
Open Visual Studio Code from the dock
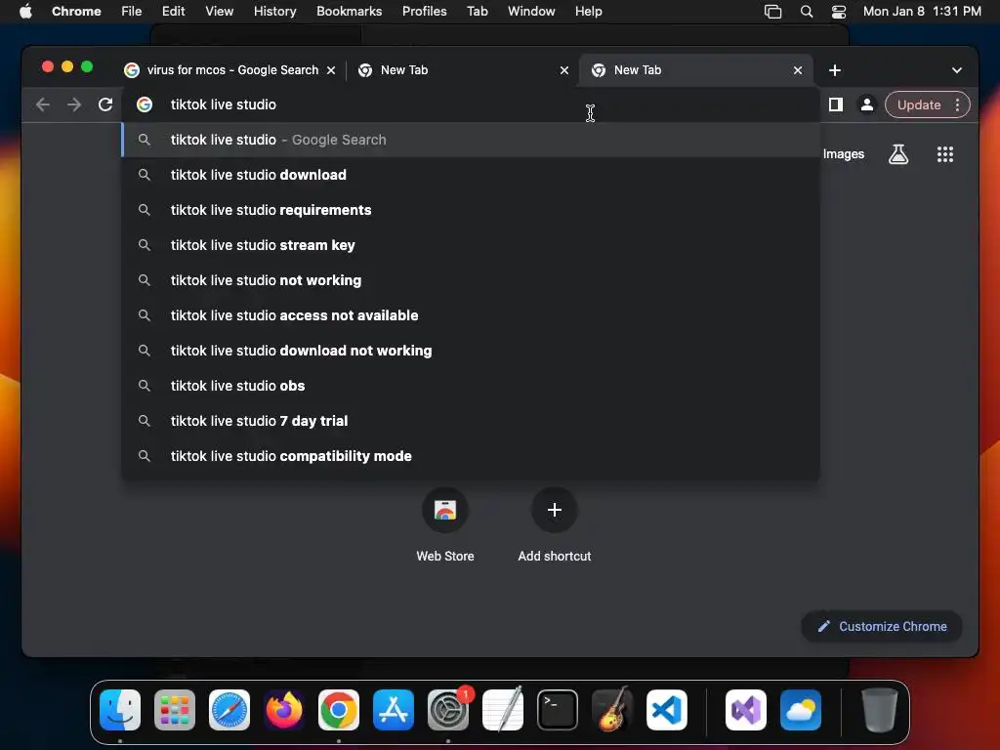coord(667,710)
